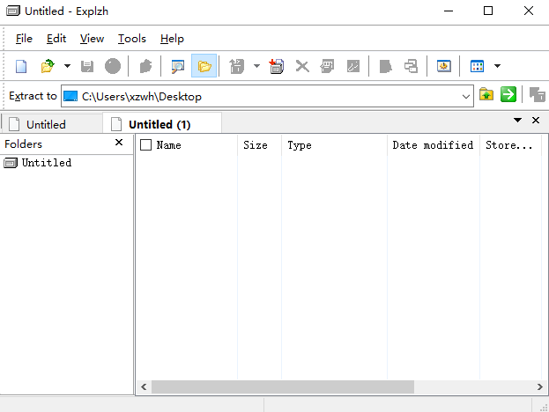The image size is (549, 412).
Task: Click the Size column header
Action: pos(256,145)
